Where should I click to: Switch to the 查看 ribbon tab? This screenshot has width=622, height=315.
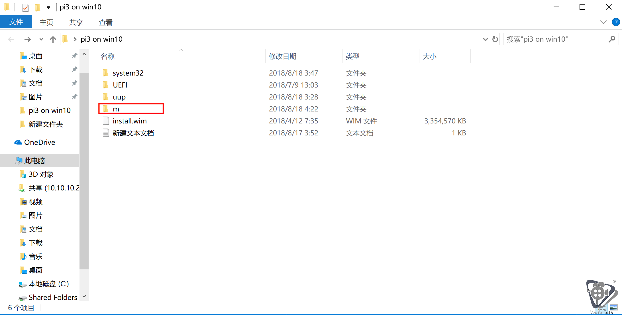(106, 22)
